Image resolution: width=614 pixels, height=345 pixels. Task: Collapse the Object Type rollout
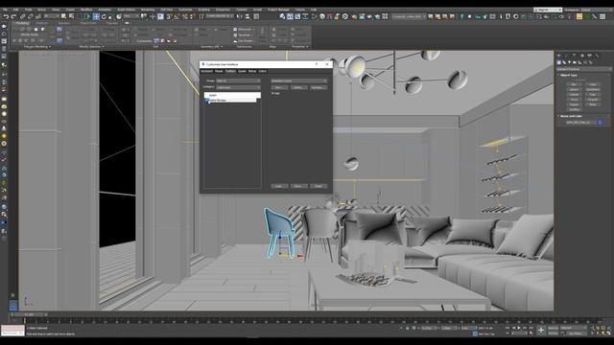(x=568, y=75)
